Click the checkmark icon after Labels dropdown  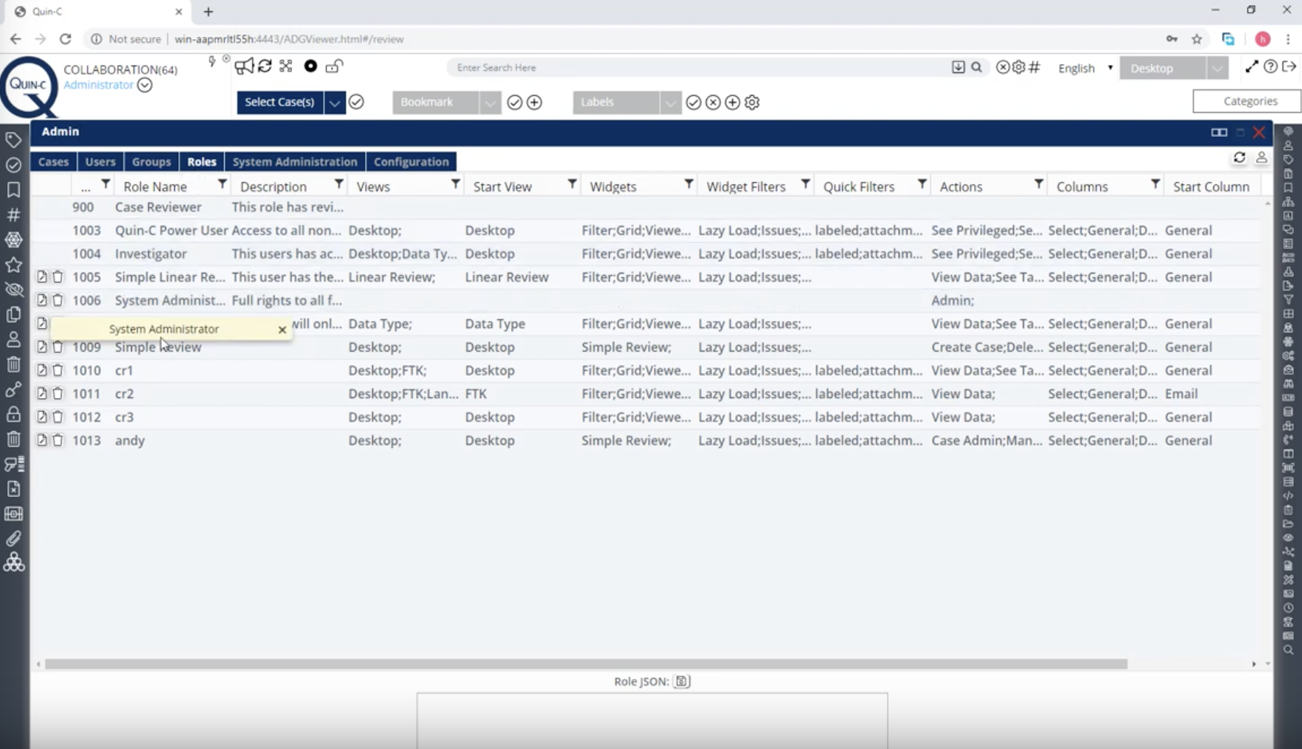[693, 102]
